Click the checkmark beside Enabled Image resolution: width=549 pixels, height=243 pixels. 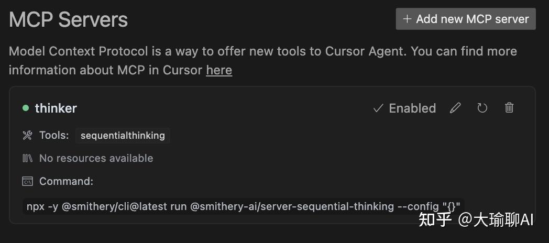tap(378, 108)
